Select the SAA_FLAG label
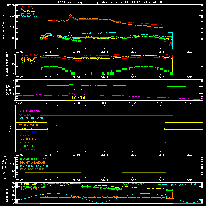The image size is (206, 206). [25, 135]
